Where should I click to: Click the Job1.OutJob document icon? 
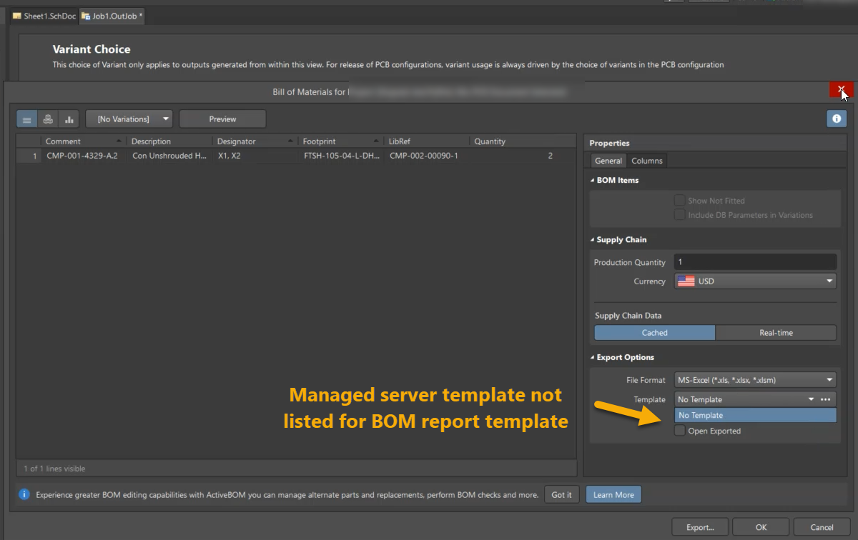tap(85, 16)
